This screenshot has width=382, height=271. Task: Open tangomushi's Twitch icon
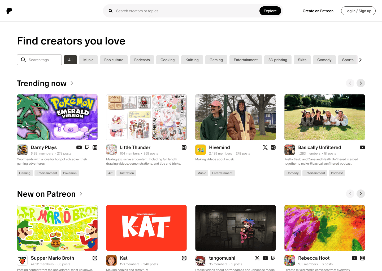(x=273, y=258)
